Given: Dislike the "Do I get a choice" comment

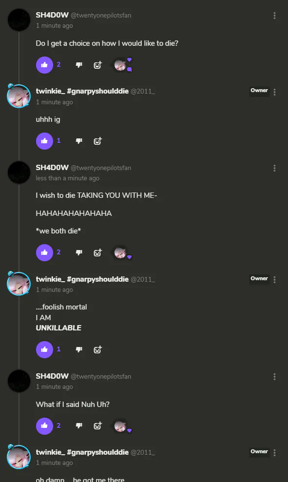Looking at the screenshot, I should (x=79, y=65).
